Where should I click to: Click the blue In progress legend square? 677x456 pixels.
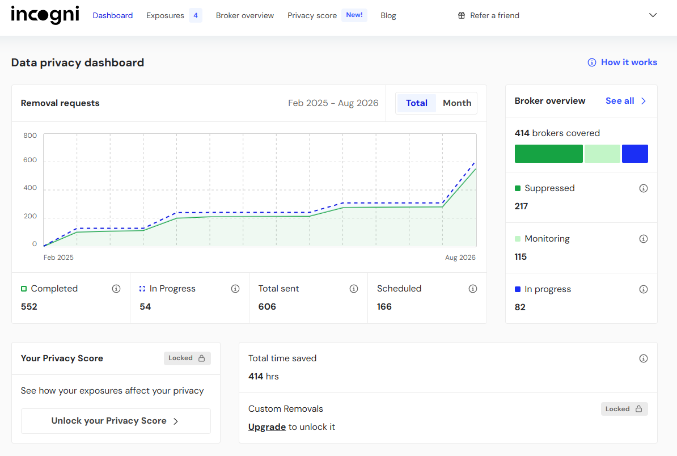(518, 289)
